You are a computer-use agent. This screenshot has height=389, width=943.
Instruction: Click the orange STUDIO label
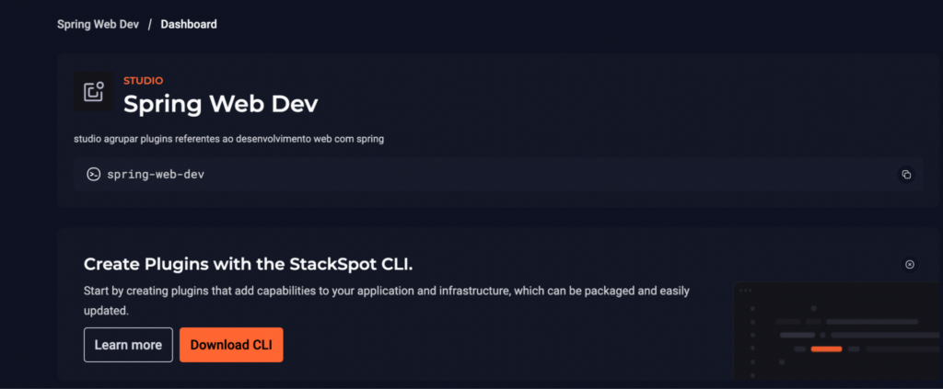pyautogui.click(x=143, y=80)
